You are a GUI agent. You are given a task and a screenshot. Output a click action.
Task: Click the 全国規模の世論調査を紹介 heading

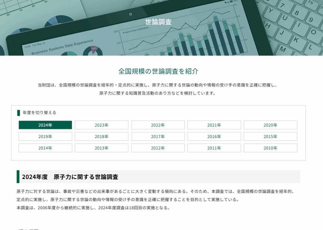(x=158, y=71)
